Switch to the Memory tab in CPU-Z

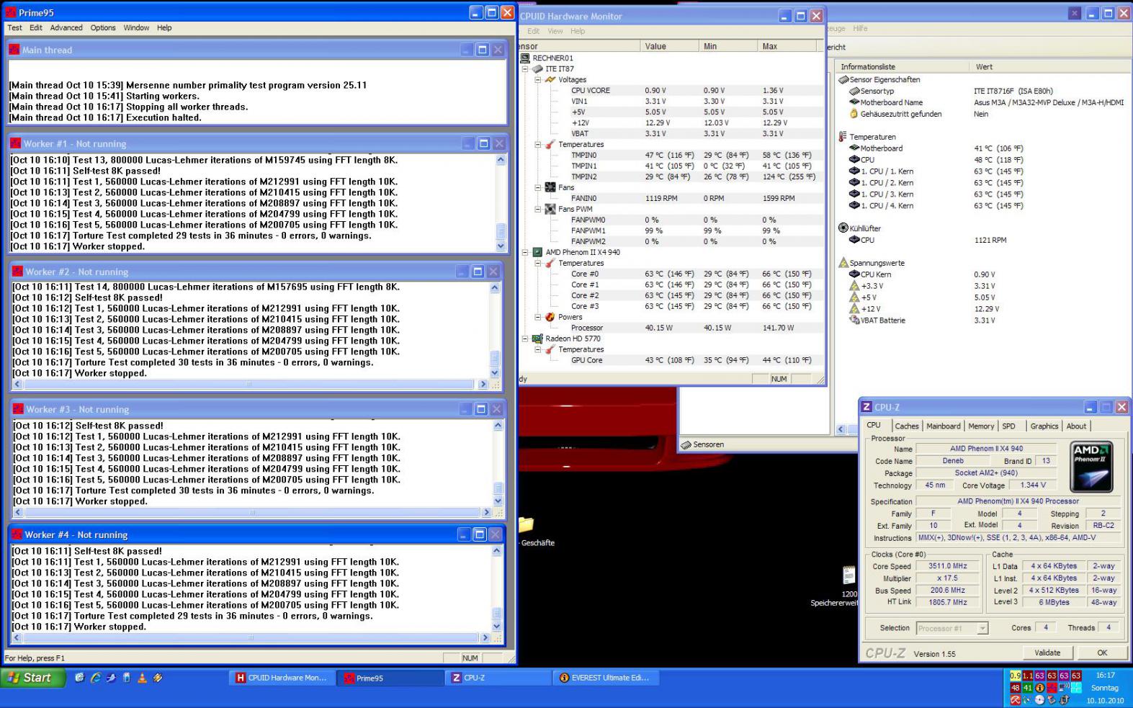click(x=981, y=426)
